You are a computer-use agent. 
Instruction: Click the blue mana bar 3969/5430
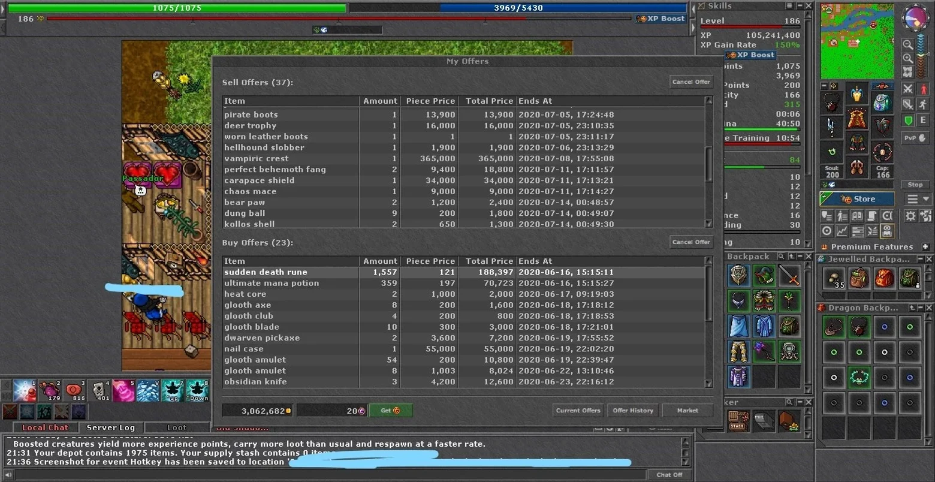pos(518,8)
